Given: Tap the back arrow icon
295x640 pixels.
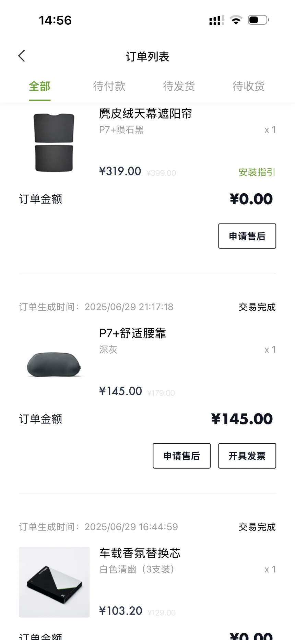Looking at the screenshot, I should (x=22, y=56).
